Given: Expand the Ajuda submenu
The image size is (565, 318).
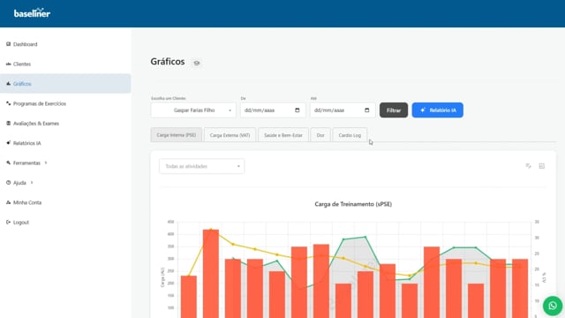Looking at the screenshot, I should click(32, 183).
